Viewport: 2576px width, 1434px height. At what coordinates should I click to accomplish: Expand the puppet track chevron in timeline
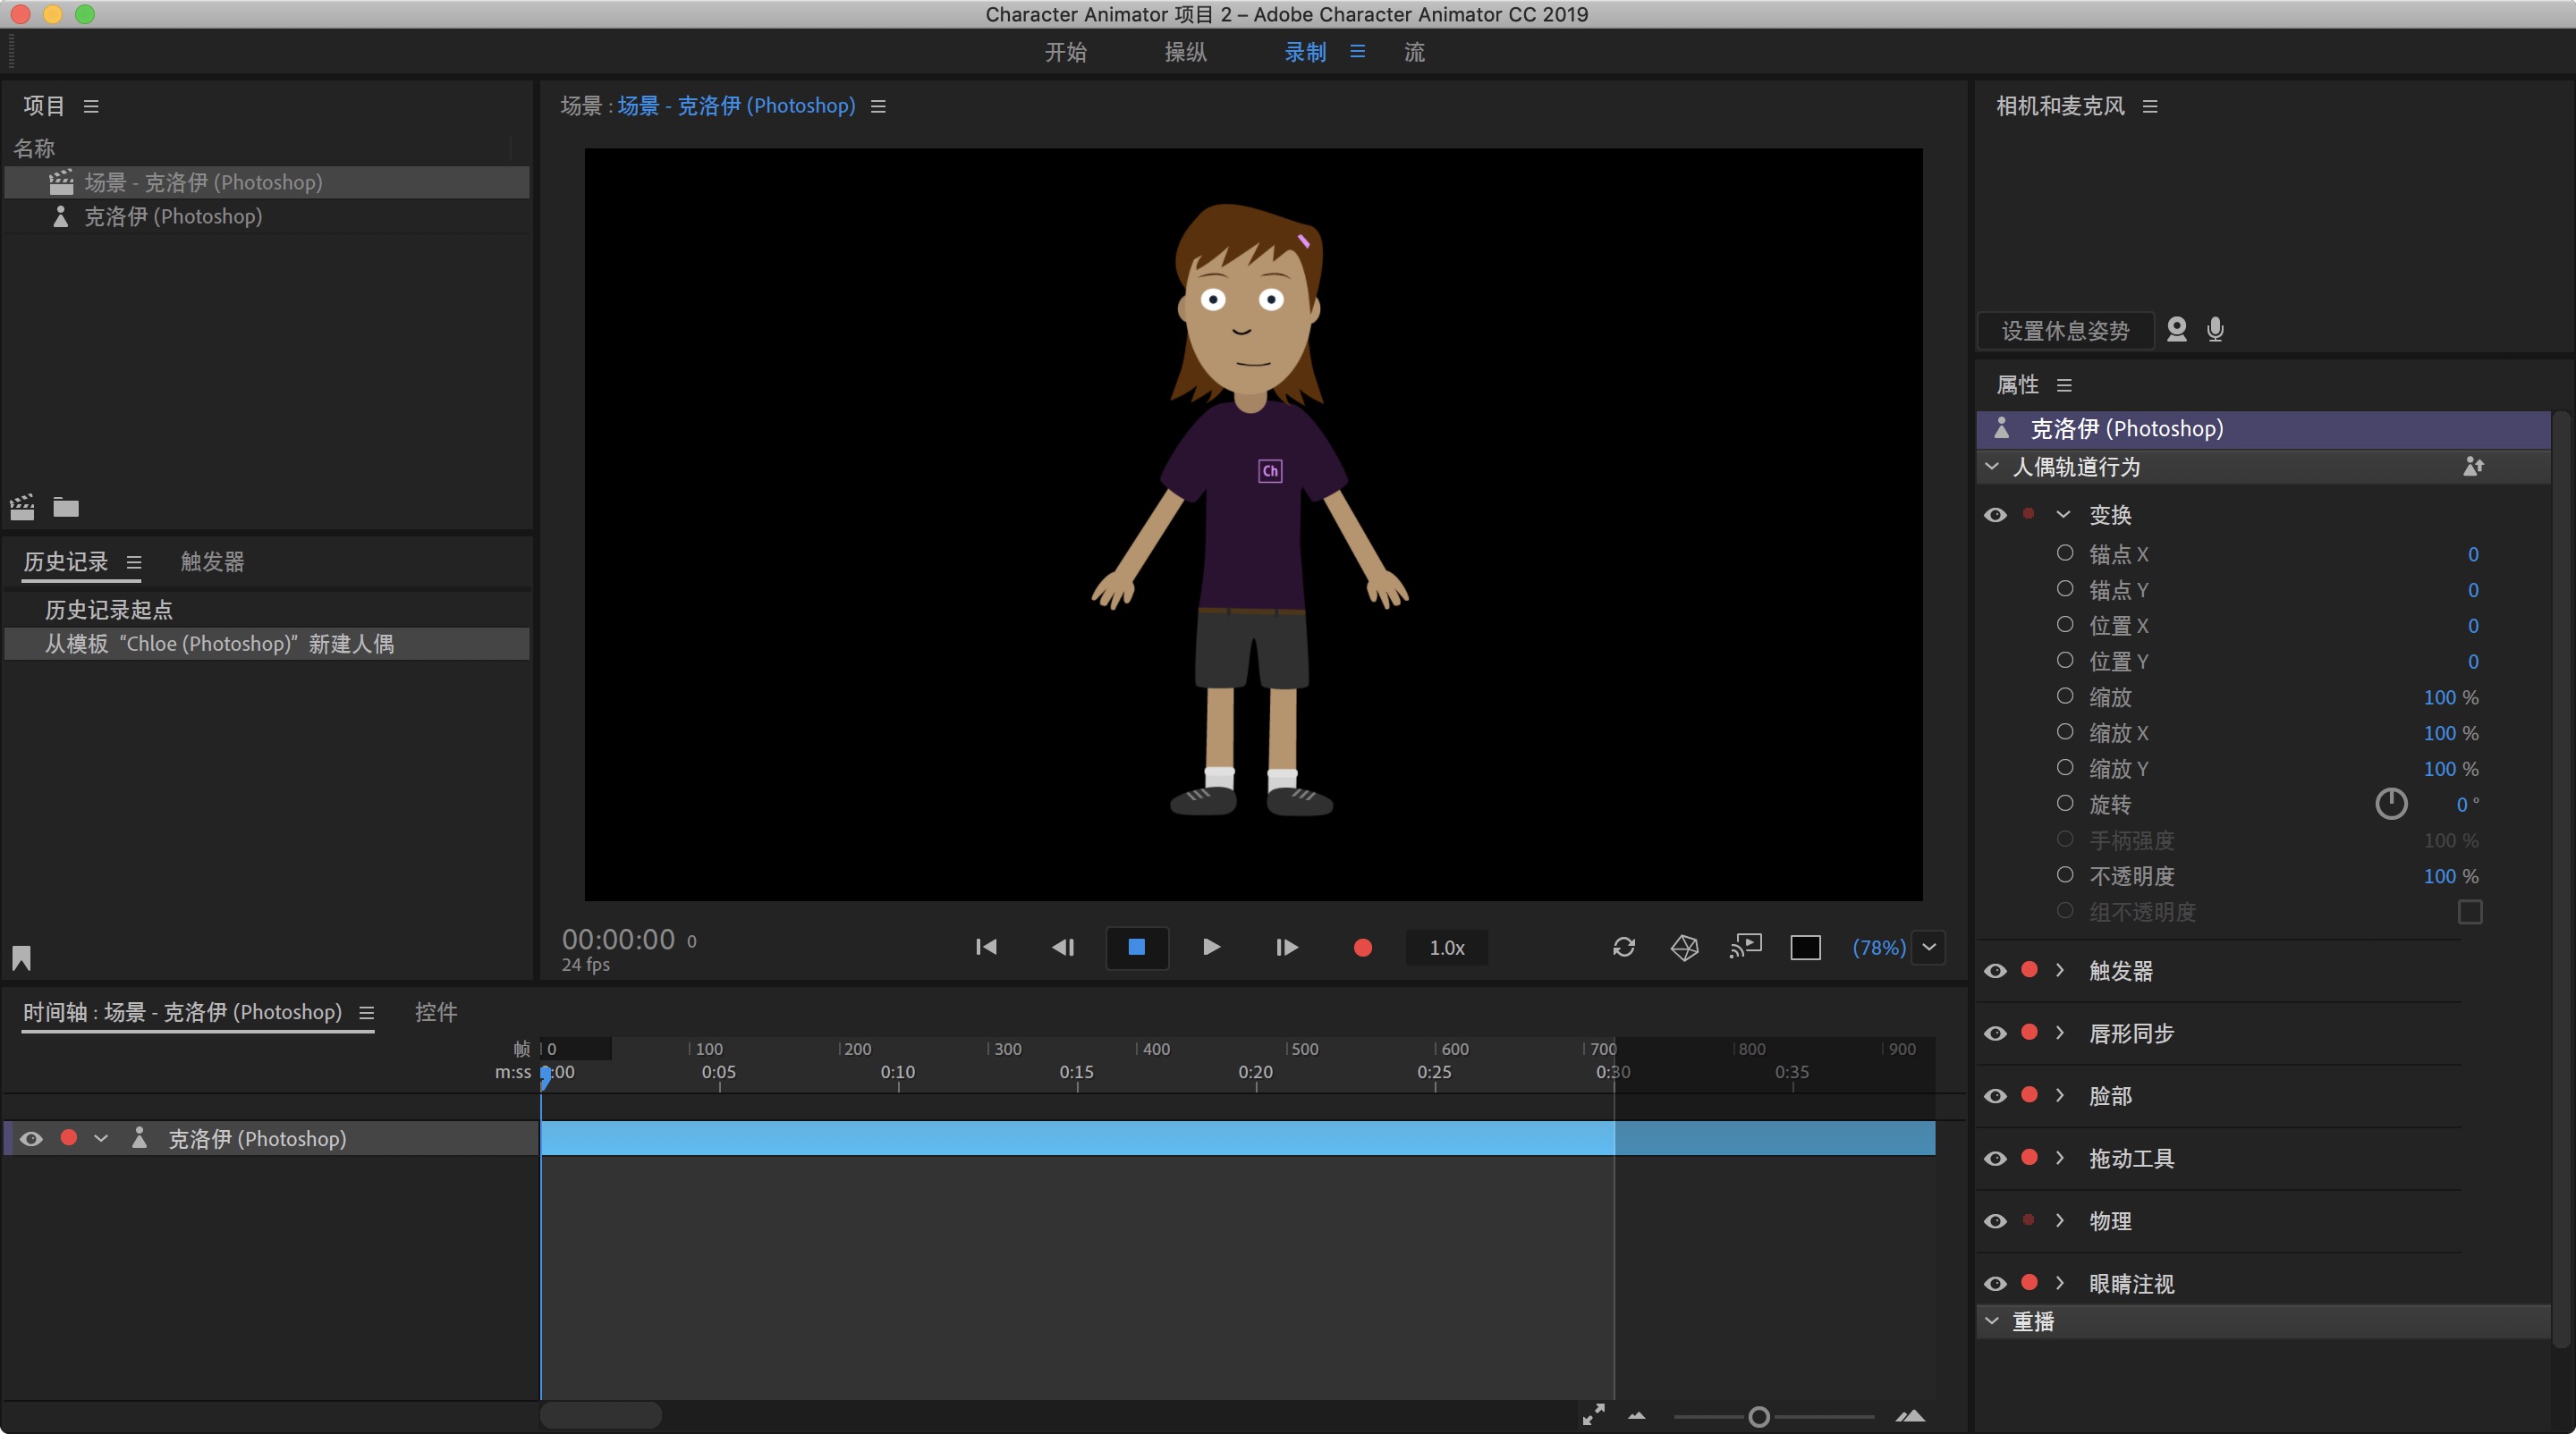101,1138
